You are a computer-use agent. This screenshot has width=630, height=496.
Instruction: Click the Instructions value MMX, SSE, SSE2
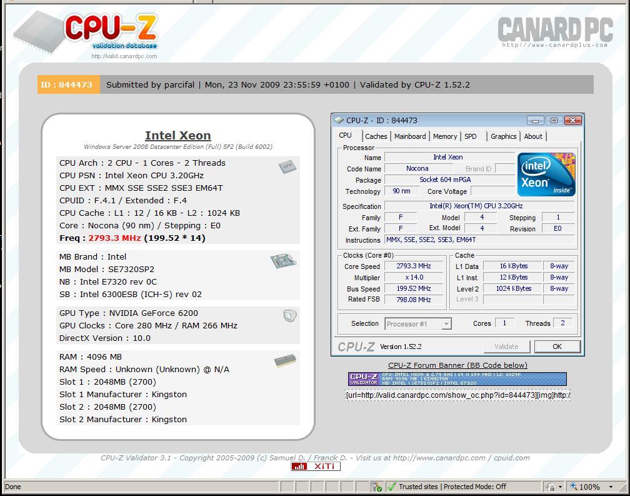coord(479,240)
